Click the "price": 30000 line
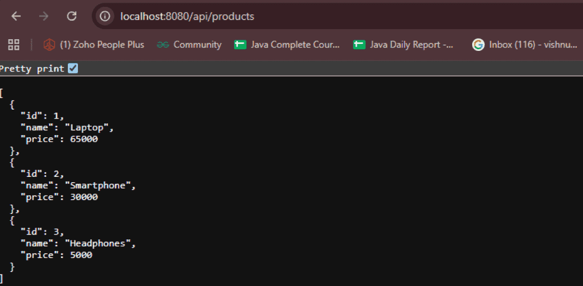Viewport: 583px width, 286px height. pos(59,197)
